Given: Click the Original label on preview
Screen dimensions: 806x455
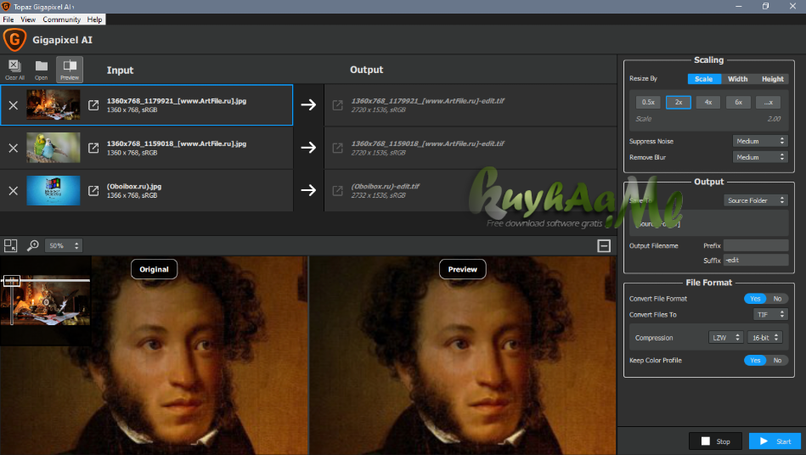Looking at the screenshot, I should pos(155,269).
